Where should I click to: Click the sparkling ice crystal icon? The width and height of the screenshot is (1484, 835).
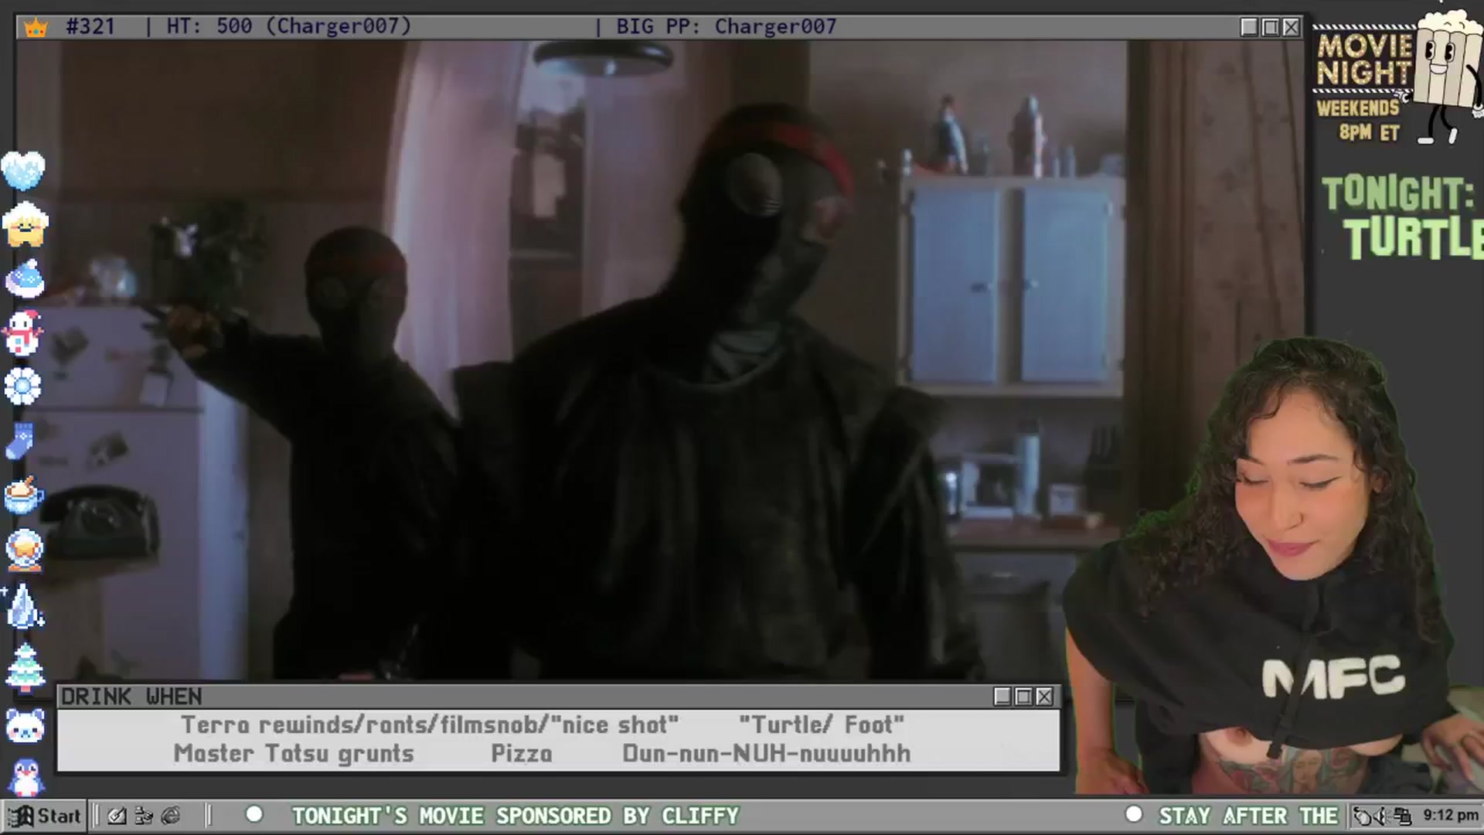24,605
